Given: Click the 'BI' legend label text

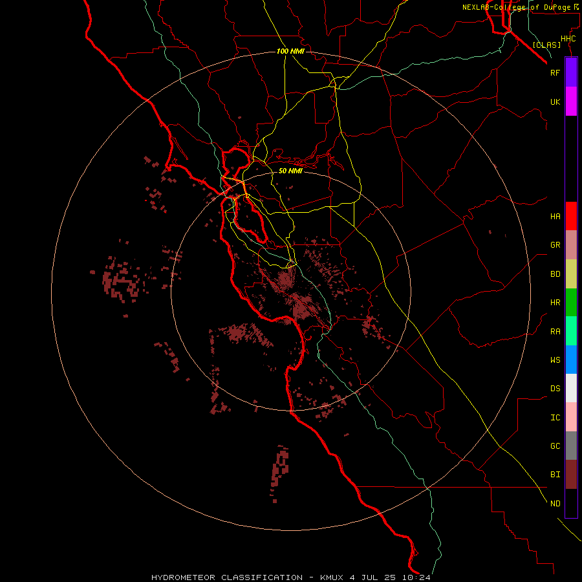Looking at the screenshot, I should [555, 475].
